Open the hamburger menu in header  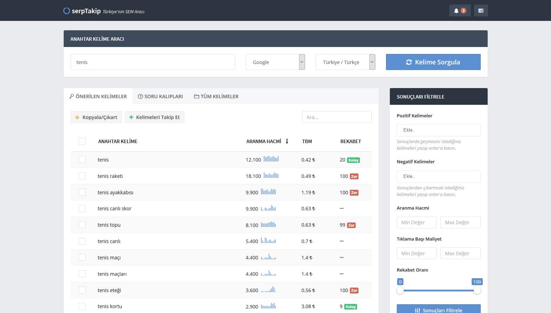pos(481,10)
